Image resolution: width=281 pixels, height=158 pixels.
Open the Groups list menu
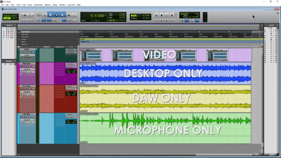click(x=15, y=61)
